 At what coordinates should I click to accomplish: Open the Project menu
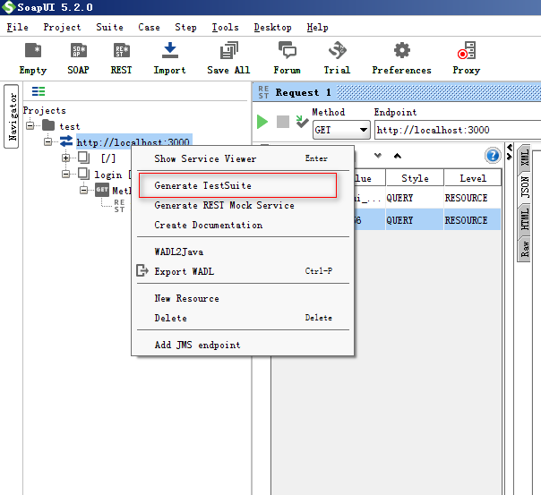(62, 27)
